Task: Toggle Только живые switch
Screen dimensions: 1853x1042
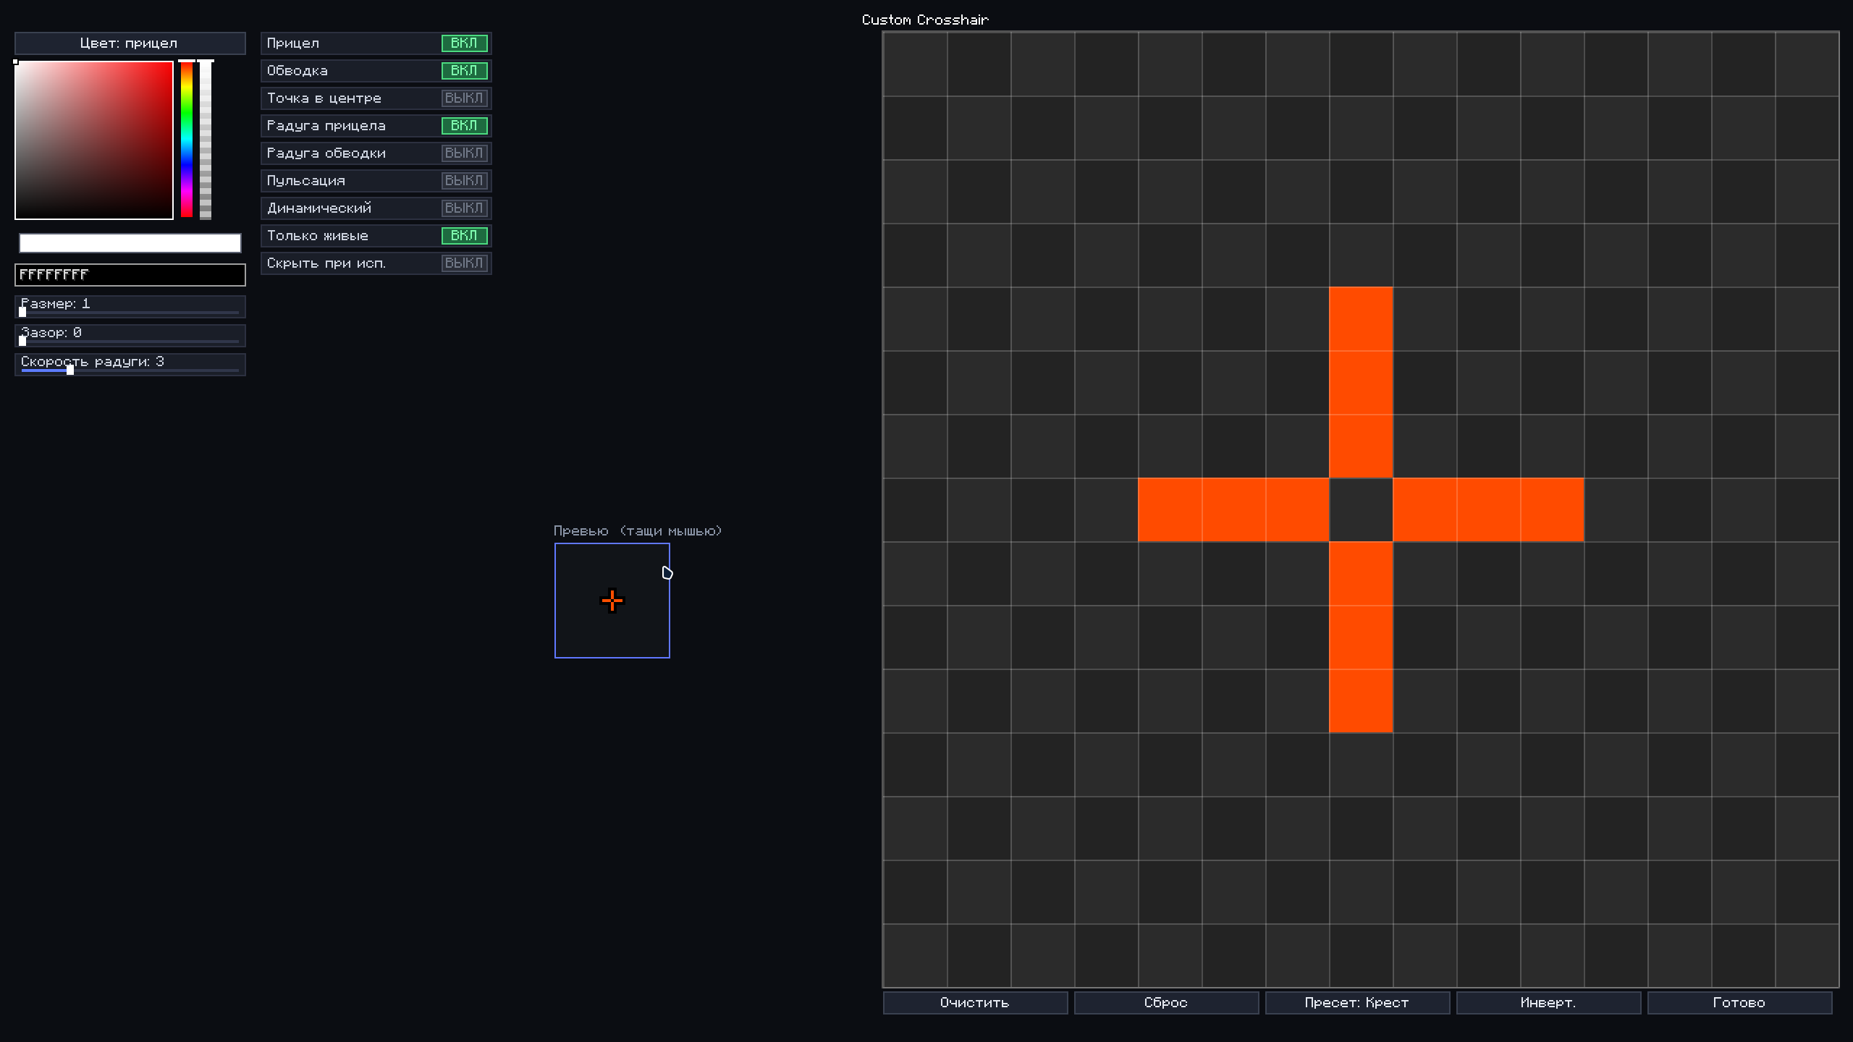Action: pyautogui.click(x=464, y=236)
